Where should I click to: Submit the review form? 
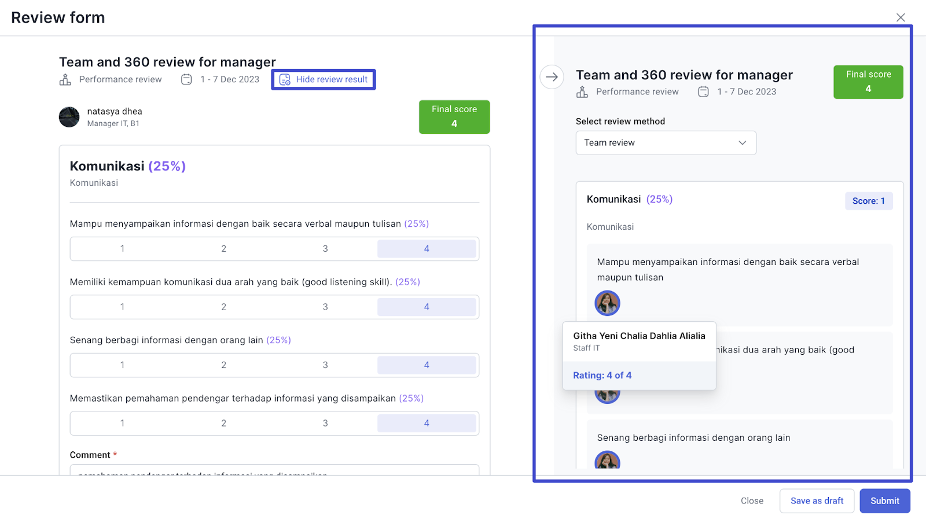point(884,501)
